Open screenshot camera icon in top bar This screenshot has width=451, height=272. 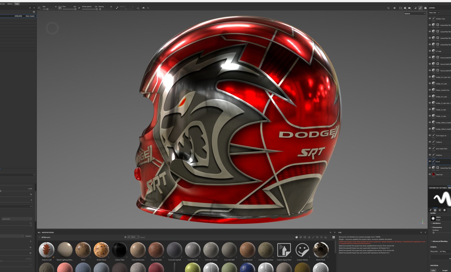pyautogui.click(x=425, y=8)
